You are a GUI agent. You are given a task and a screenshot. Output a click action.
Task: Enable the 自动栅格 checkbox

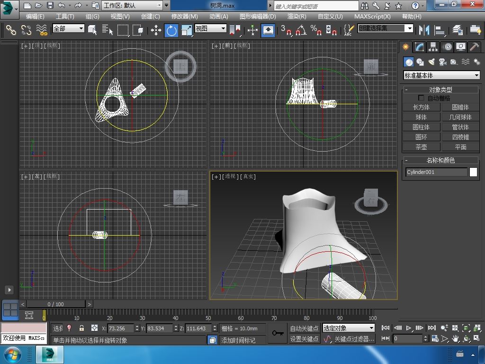point(422,98)
